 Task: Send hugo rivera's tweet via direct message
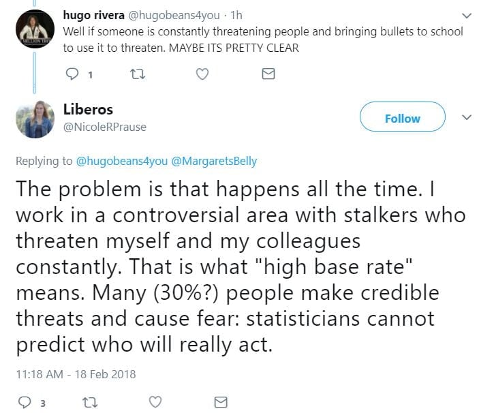(x=268, y=74)
